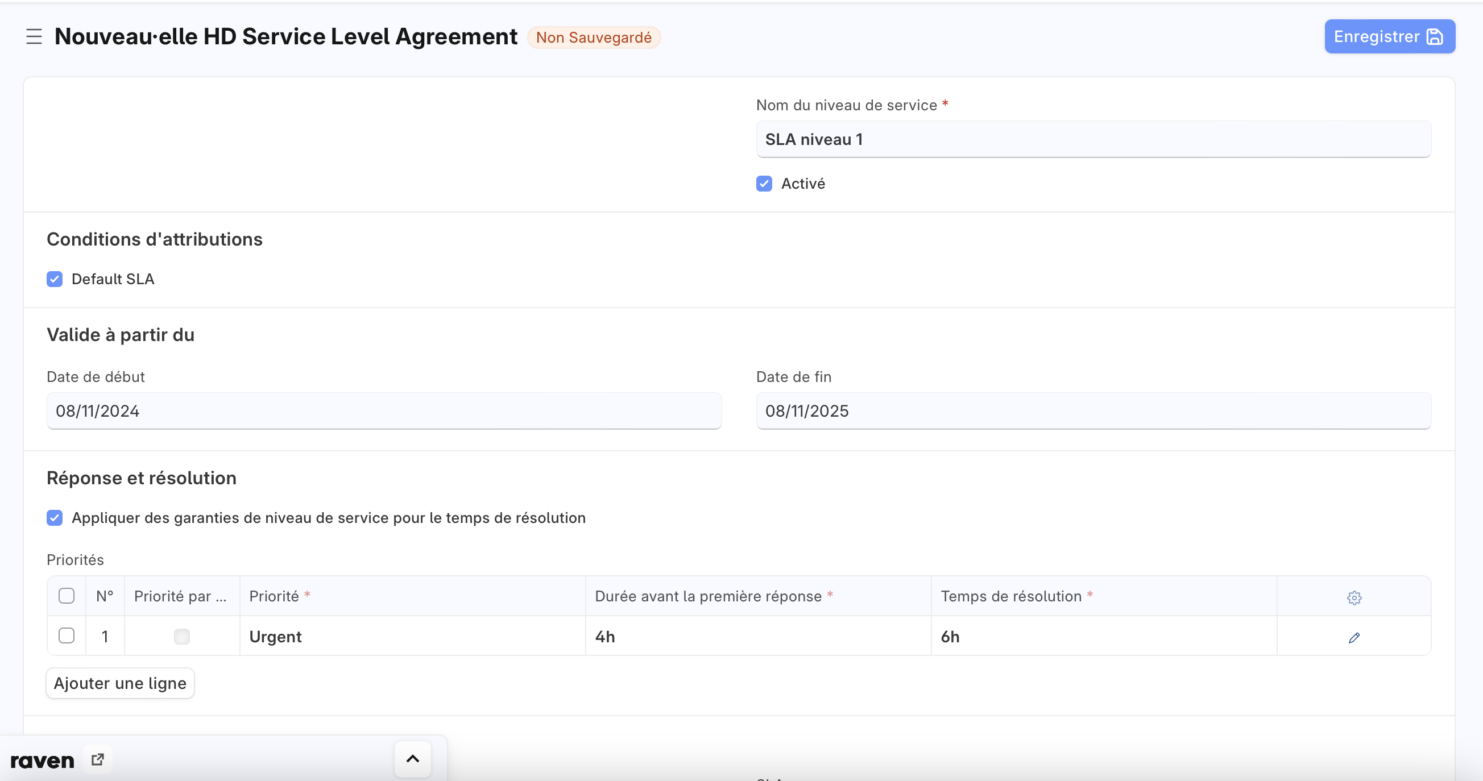Click the Non Sauvegardé status badge

click(x=594, y=38)
